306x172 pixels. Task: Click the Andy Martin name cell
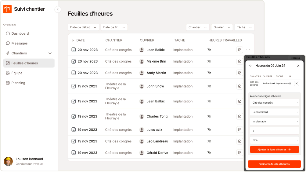point(156,73)
